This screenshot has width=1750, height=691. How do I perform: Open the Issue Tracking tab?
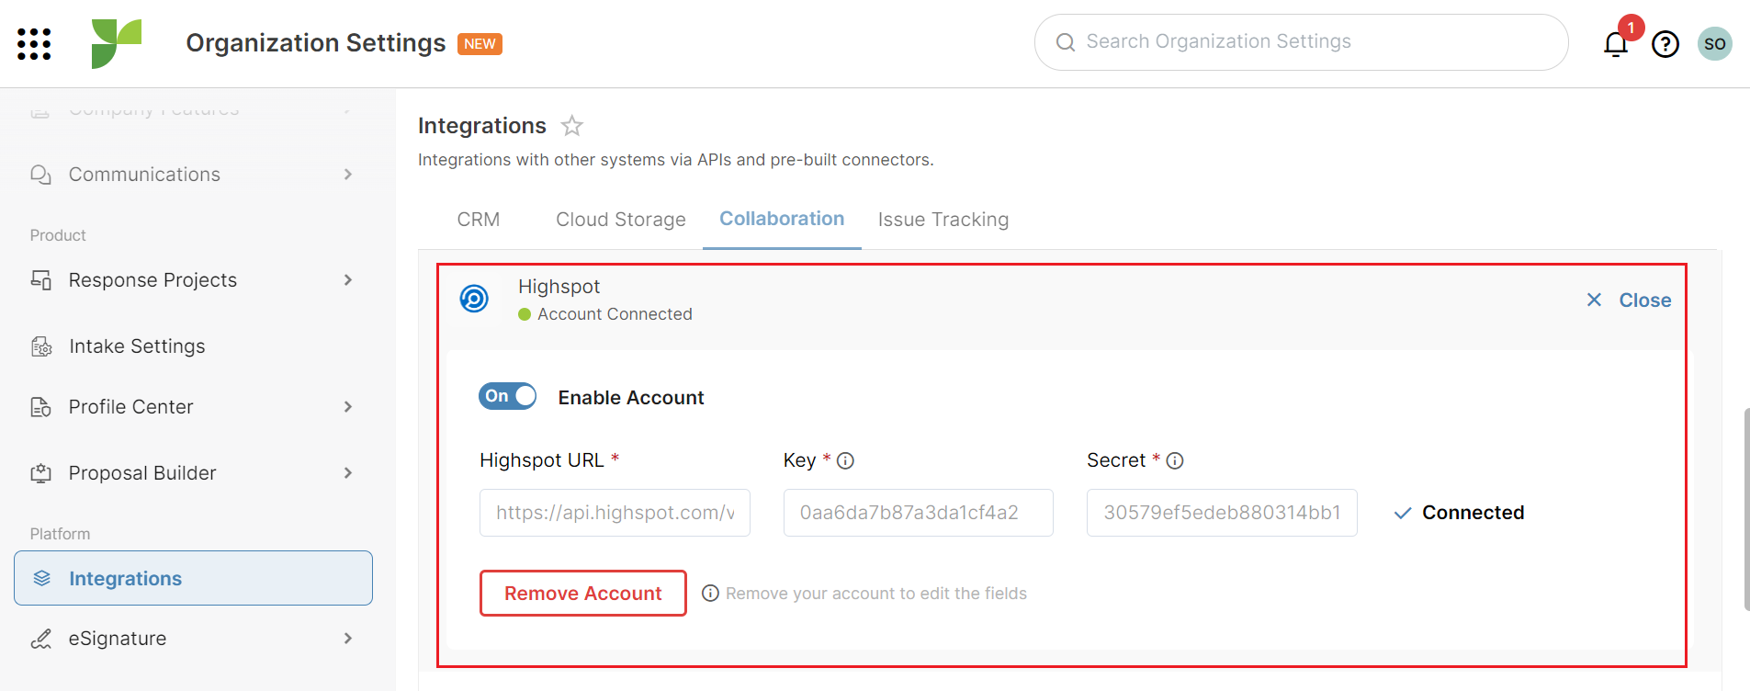point(943,220)
